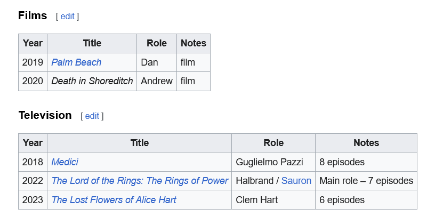Open The Lost Flowers of Alice Hart link

114,200
